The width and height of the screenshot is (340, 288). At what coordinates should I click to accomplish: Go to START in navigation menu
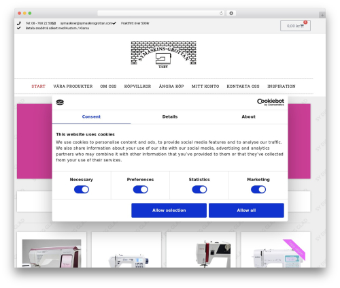pyautogui.click(x=38, y=86)
